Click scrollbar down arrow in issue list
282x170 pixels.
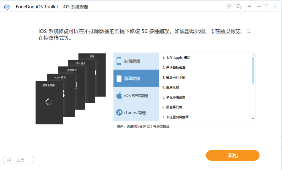click(x=253, y=118)
